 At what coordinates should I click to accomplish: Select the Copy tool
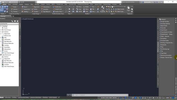tap(79, 9)
